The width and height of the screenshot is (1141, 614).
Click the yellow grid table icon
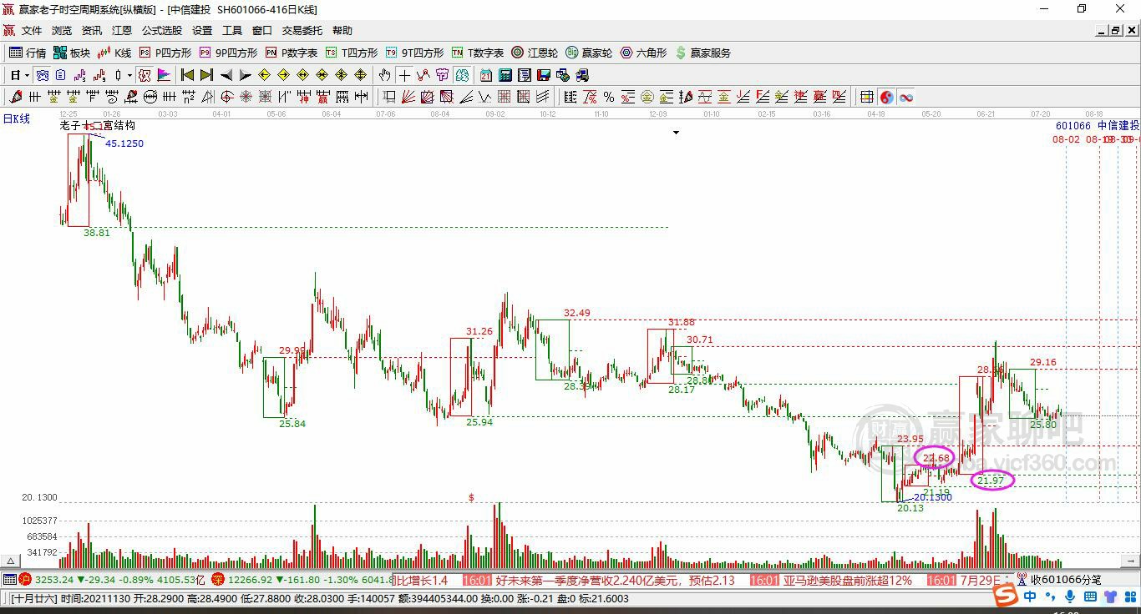(867, 97)
